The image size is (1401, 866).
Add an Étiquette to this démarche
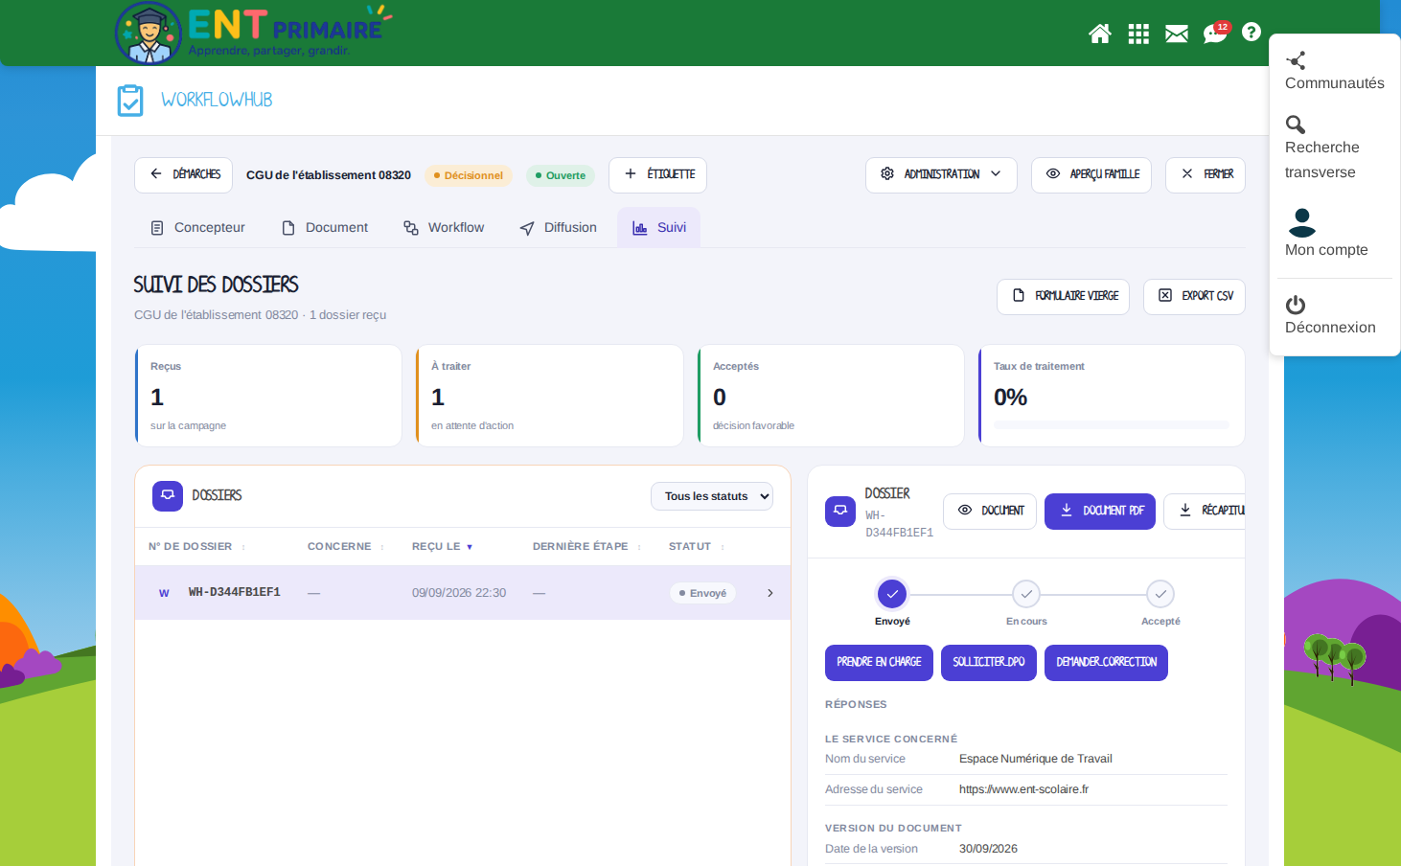coord(658,174)
